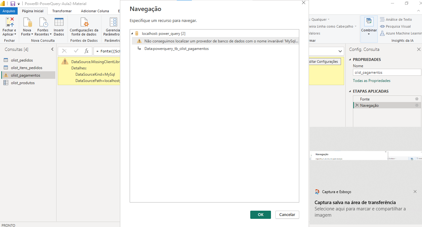Screen dimensions: 422x227
Task: Click the save icon in title bar
Action: [x=13, y=4]
